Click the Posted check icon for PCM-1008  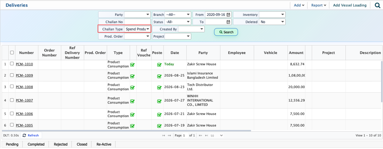(159, 88)
